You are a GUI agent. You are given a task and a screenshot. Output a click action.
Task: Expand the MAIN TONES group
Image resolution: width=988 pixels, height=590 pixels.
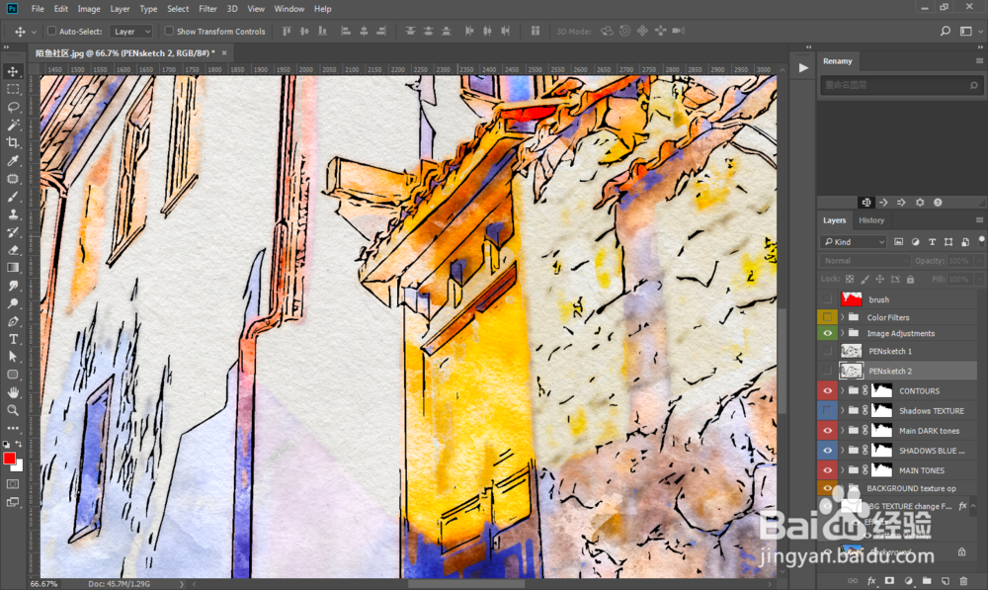[843, 470]
